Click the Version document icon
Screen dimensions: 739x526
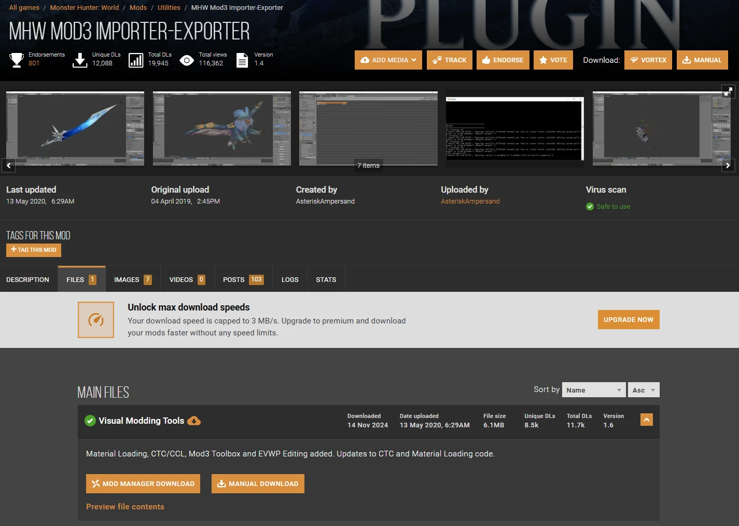click(x=242, y=60)
